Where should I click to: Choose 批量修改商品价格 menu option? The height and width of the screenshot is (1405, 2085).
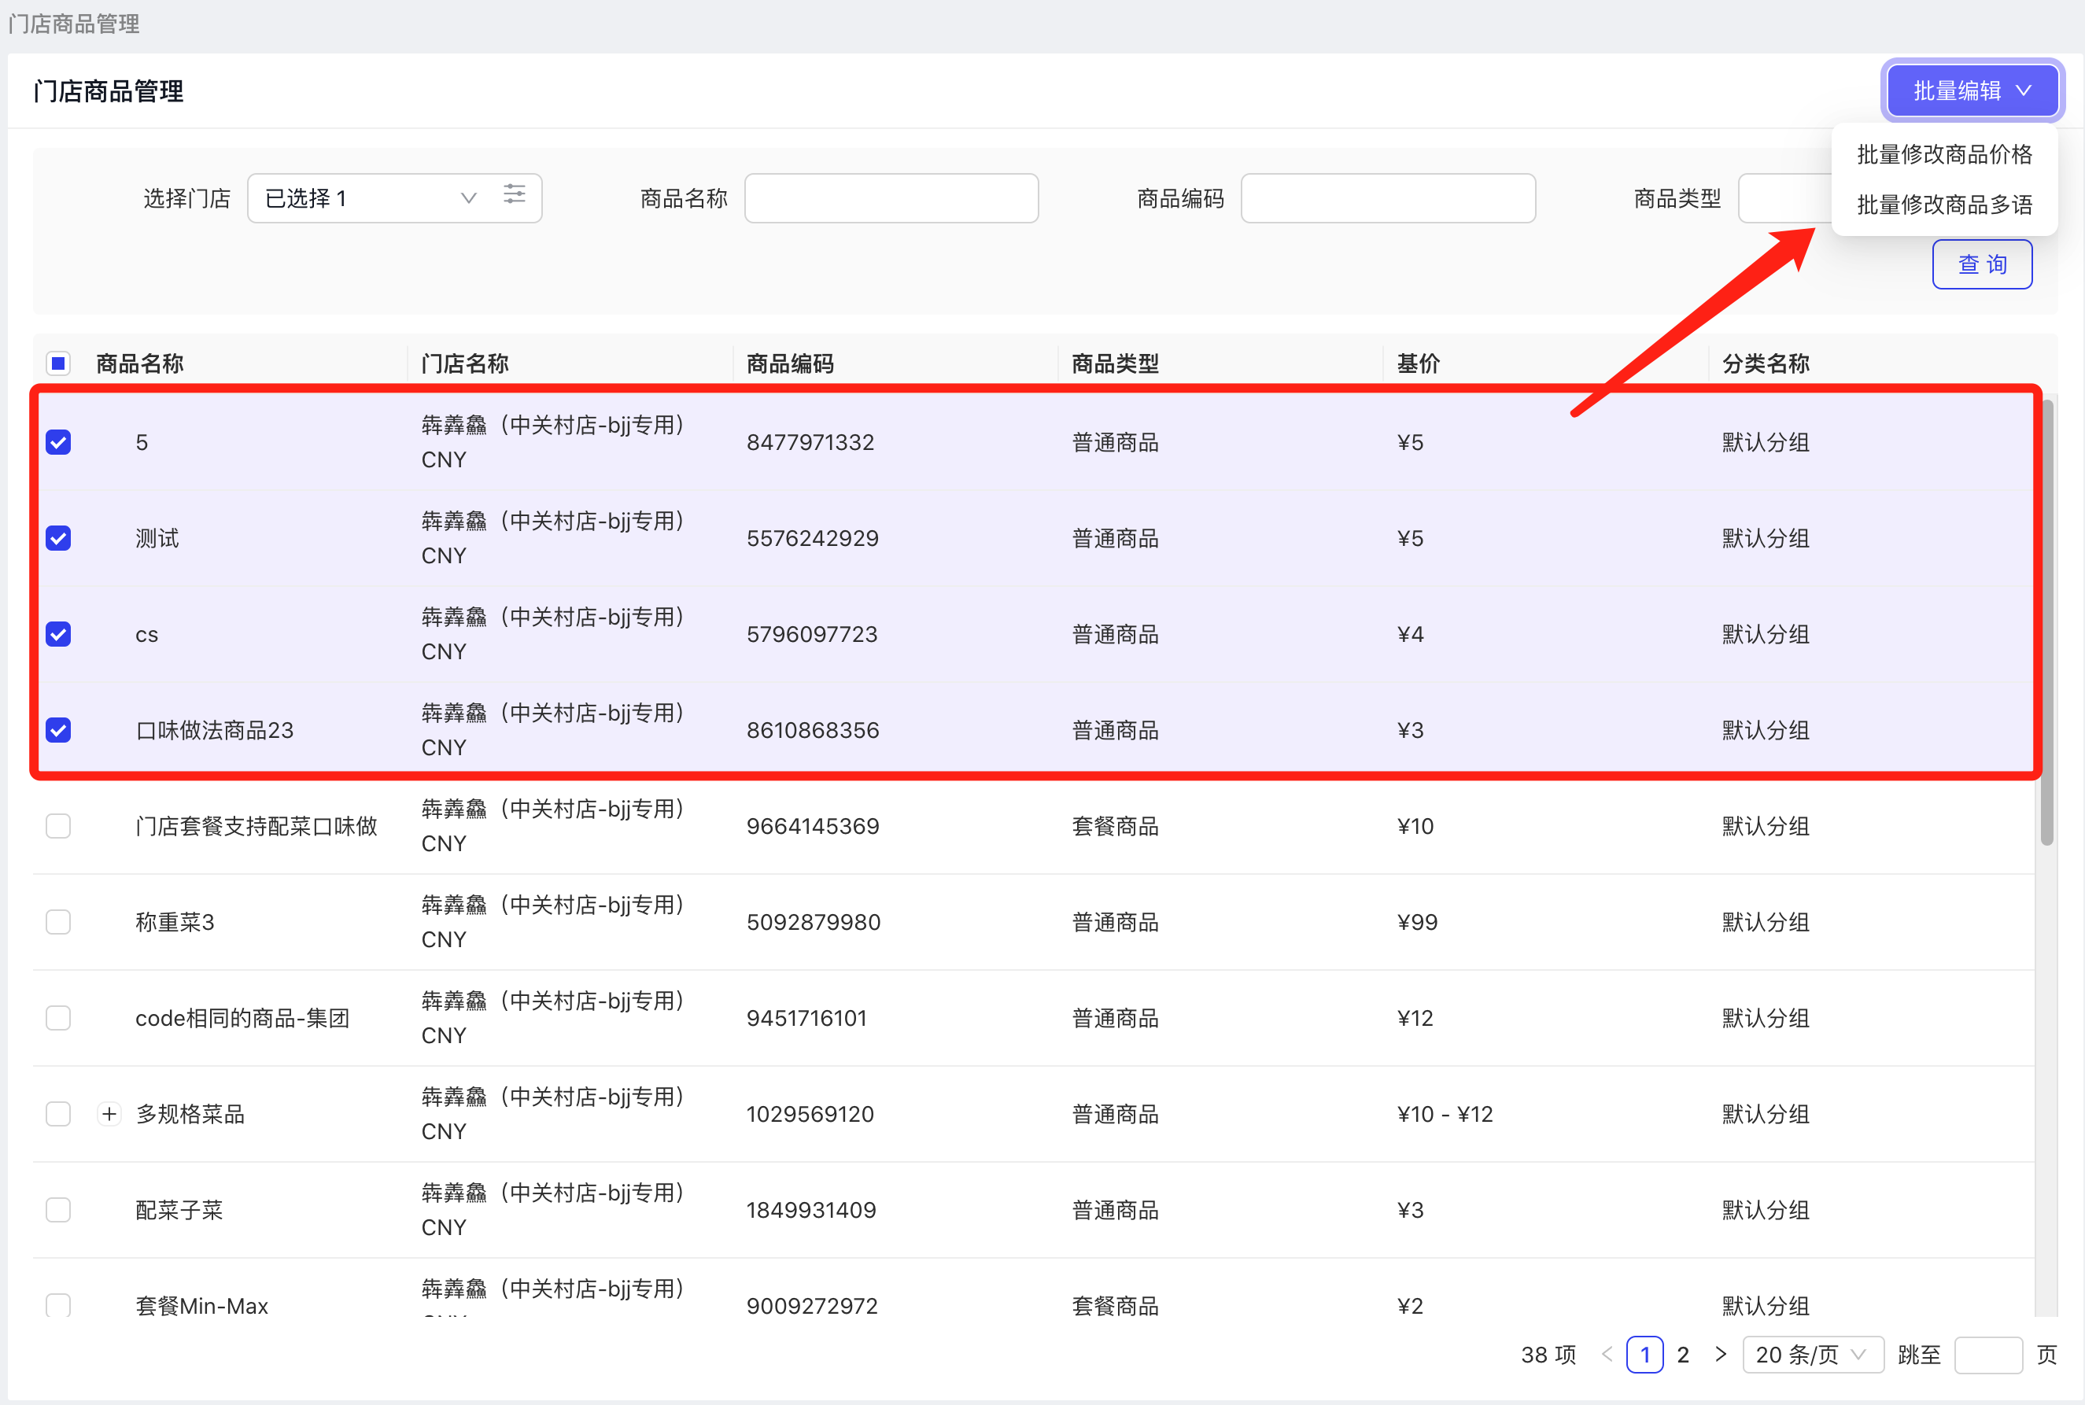1944,154
